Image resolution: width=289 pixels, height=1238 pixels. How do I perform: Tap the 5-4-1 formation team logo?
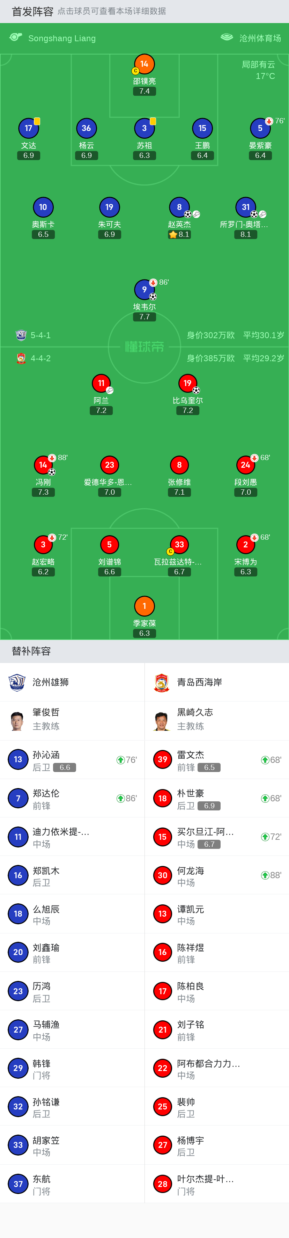tap(21, 335)
